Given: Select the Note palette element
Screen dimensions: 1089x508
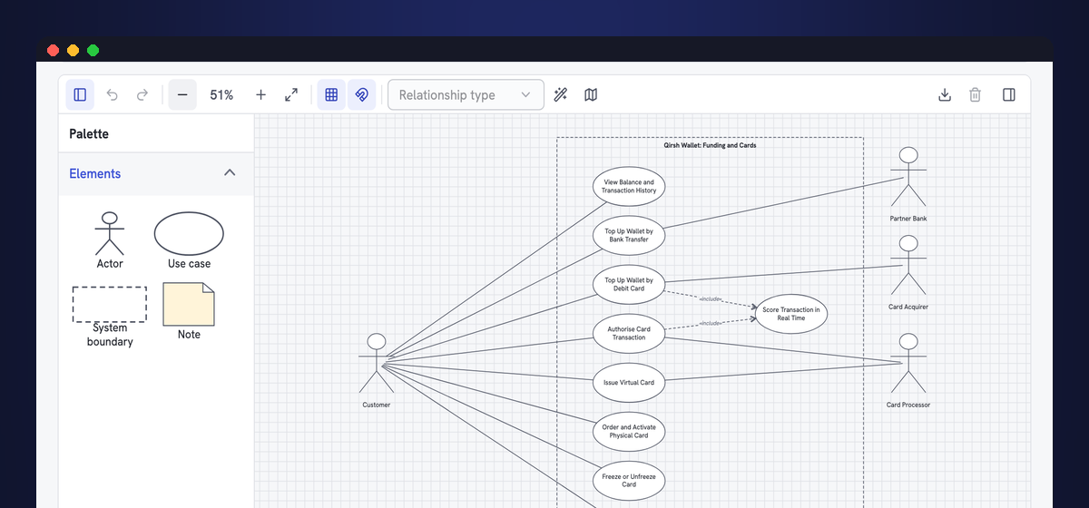Looking at the screenshot, I should [x=189, y=311].
